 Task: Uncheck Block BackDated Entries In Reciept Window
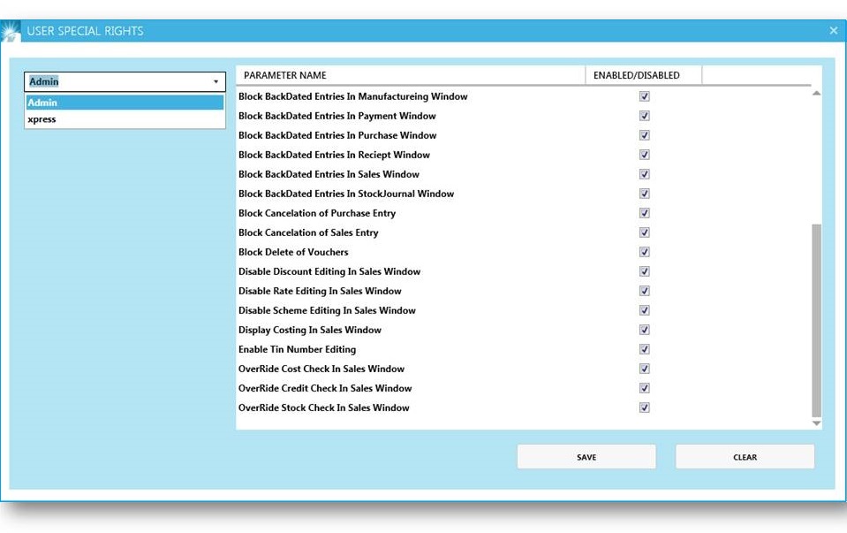644,154
